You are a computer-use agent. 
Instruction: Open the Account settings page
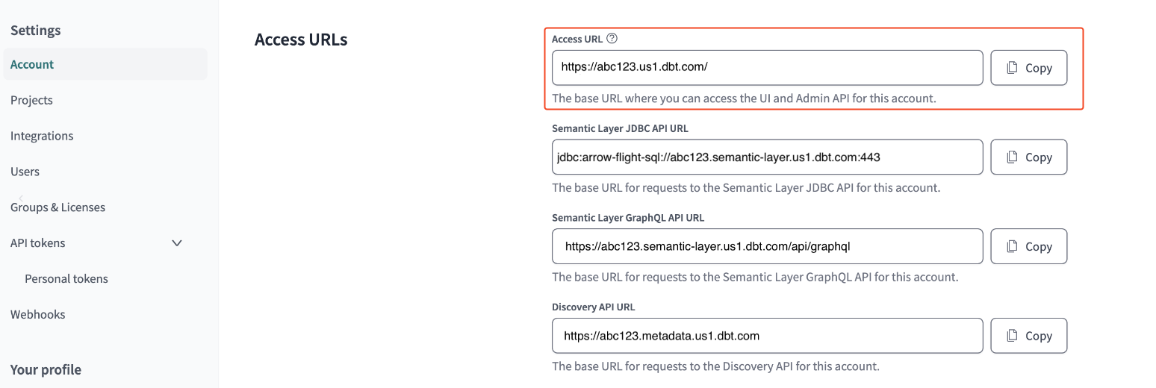[32, 65]
